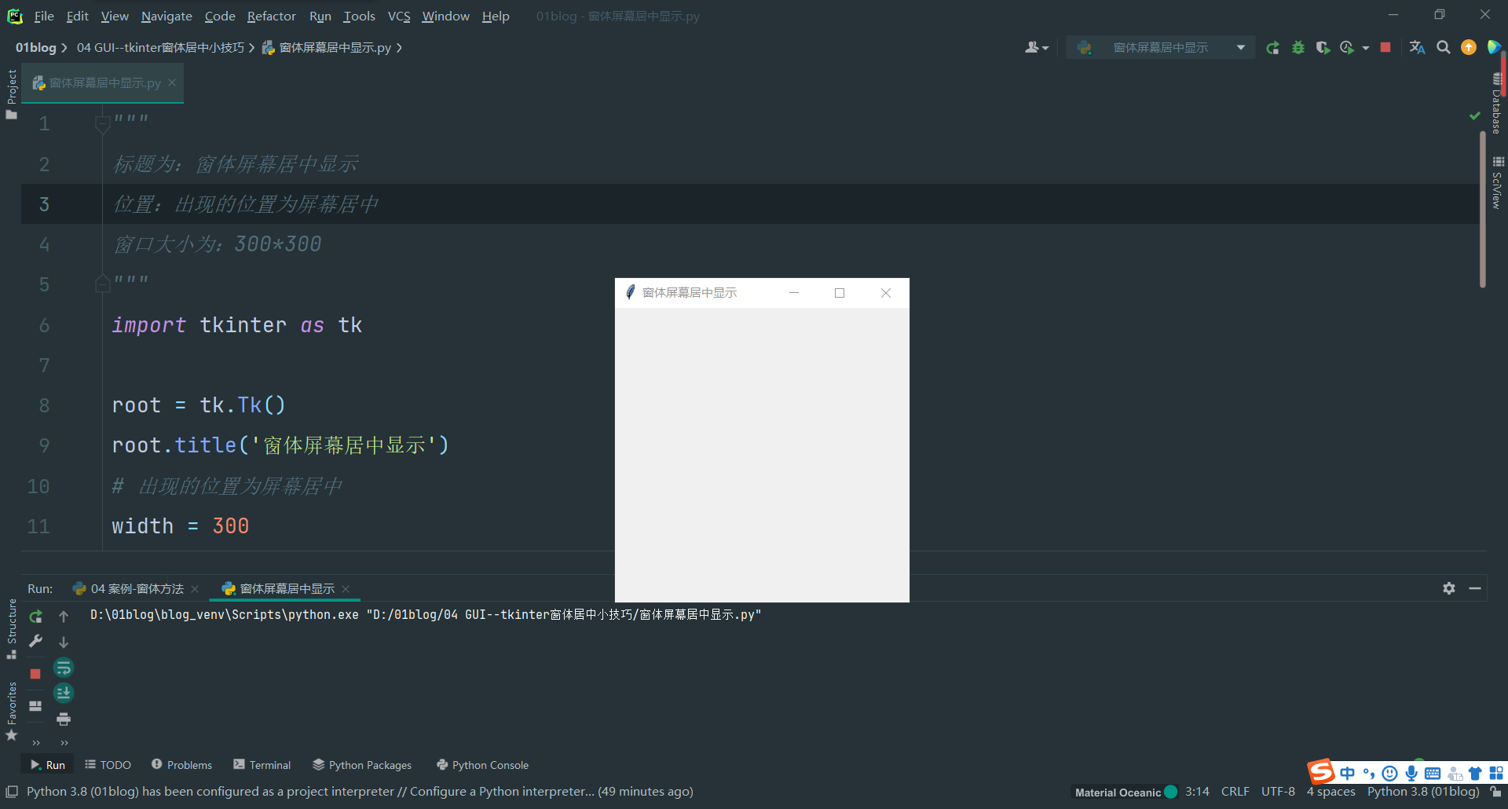The image size is (1508, 809).
Task: Toggle tool window bars at bottom-left corner
Action: (x=12, y=792)
